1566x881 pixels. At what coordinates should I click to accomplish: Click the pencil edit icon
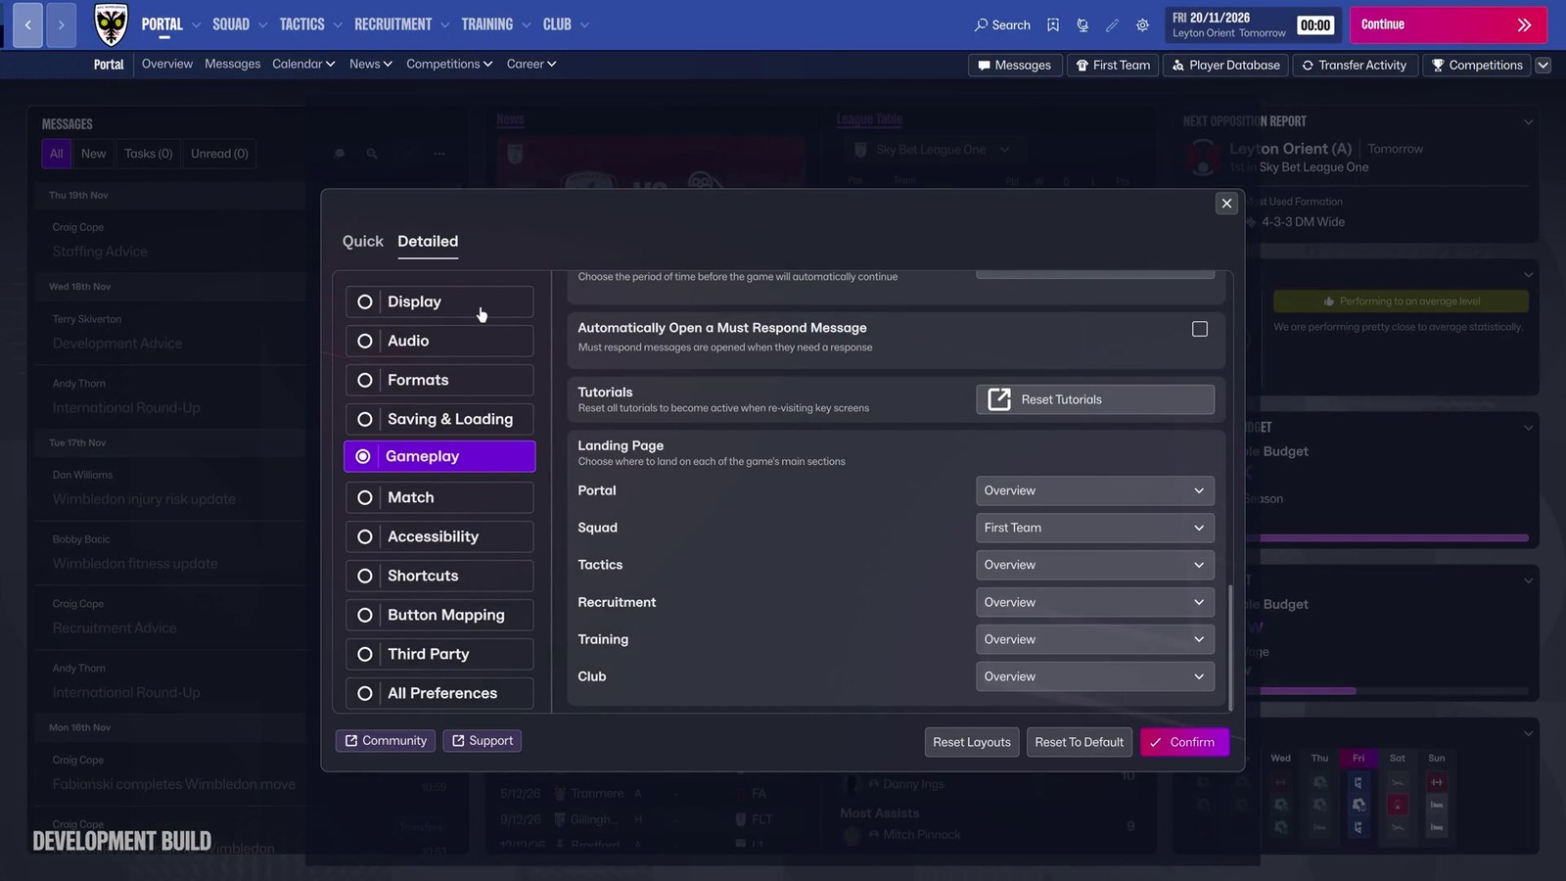coord(1112,25)
